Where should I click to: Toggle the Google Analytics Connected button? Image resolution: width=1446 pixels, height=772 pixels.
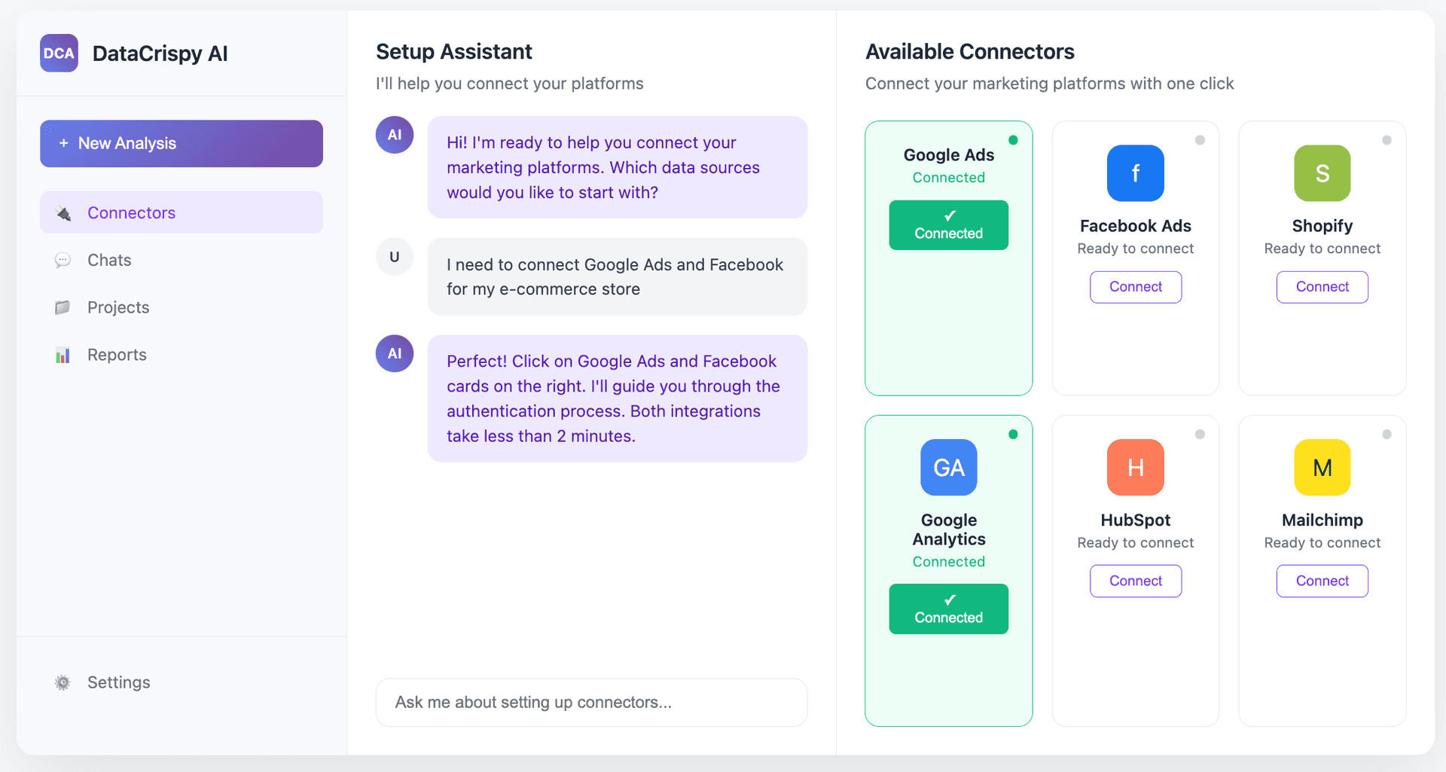(948, 609)
